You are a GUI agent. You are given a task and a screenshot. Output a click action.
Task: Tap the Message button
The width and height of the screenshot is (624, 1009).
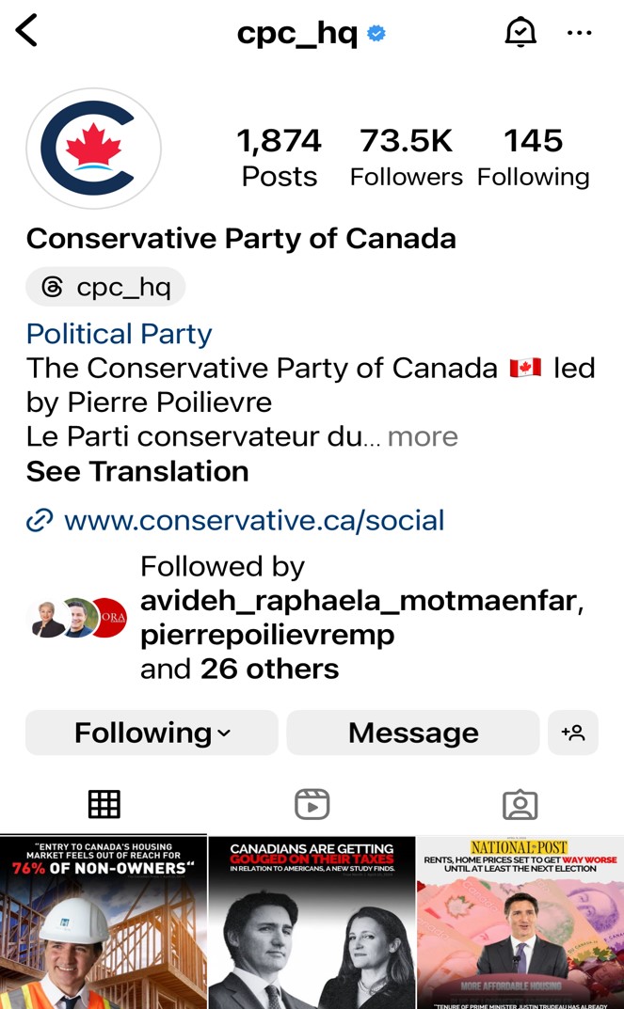413,733
